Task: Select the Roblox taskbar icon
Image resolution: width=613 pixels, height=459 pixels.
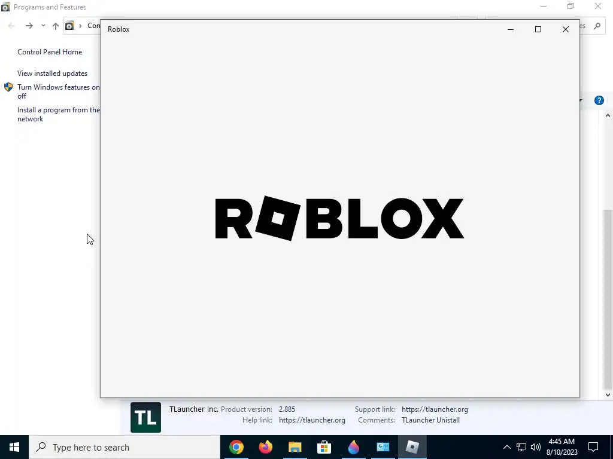Action: 412,447
